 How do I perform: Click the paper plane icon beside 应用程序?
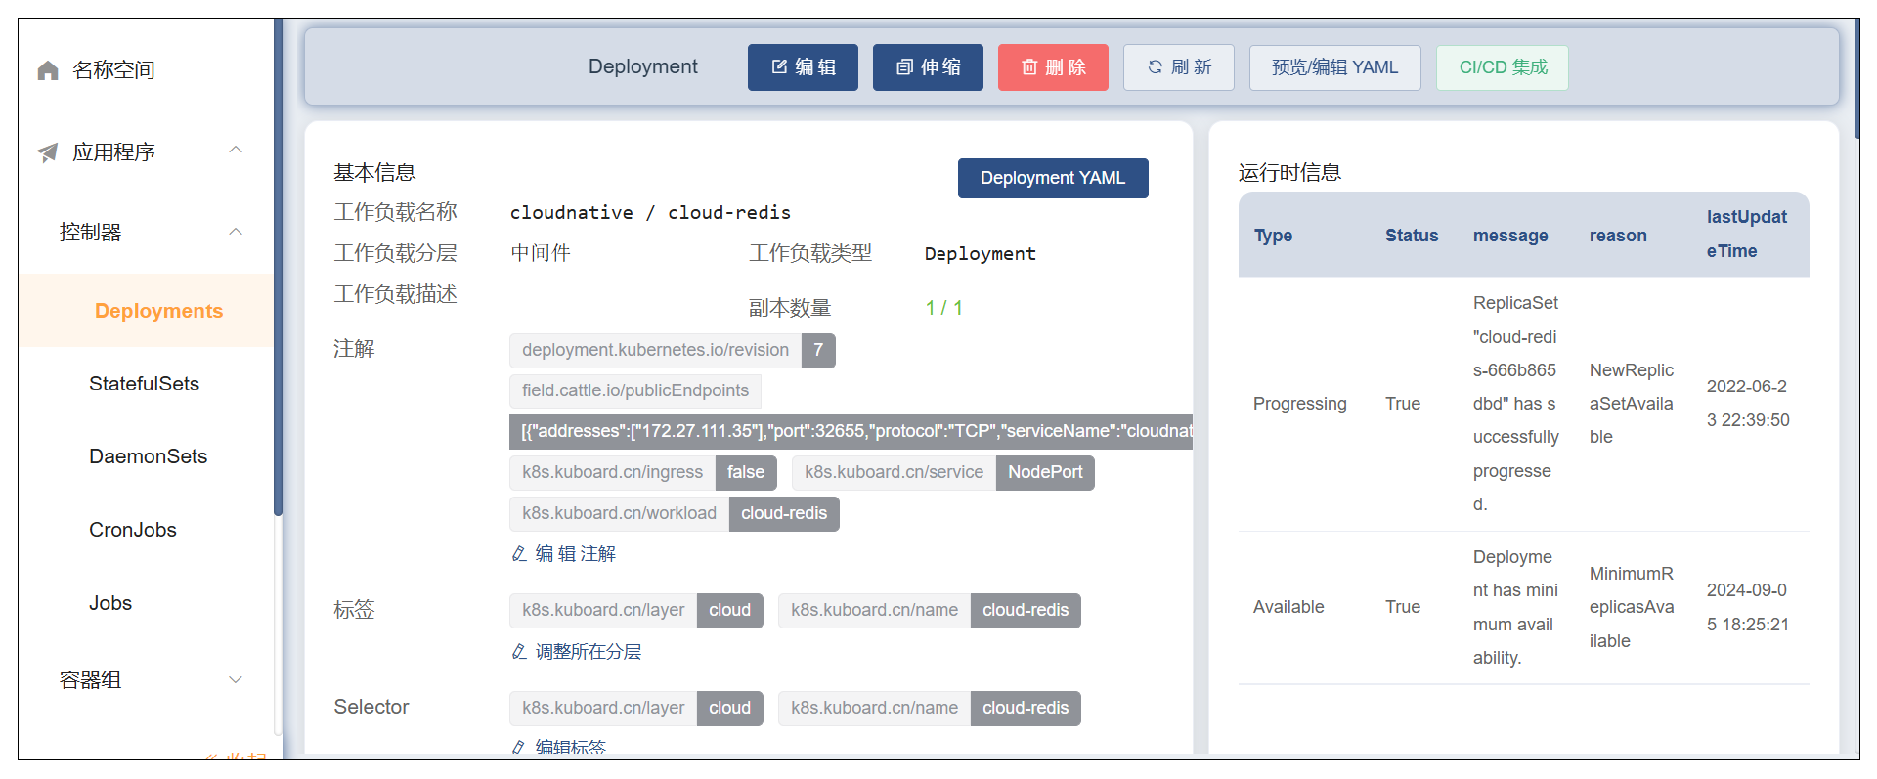click(x=48, y=152)
